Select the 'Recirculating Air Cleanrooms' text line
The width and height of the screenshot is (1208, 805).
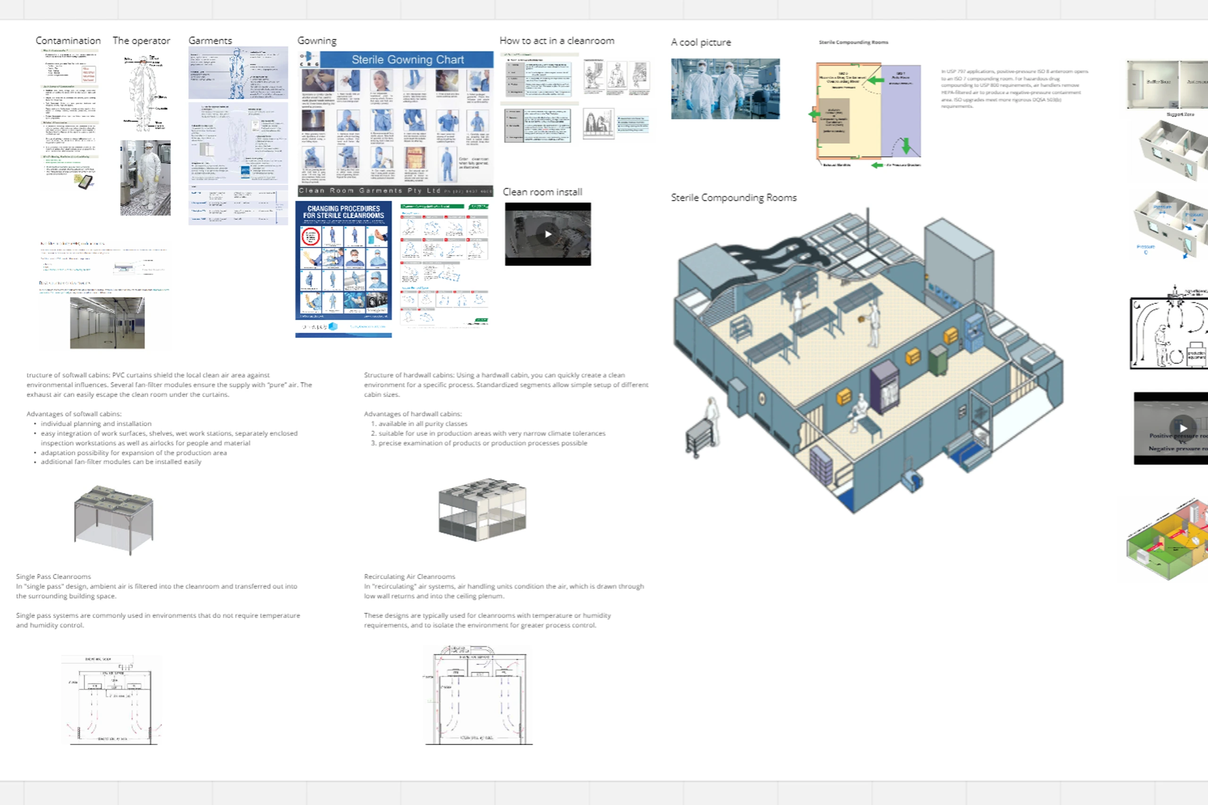(409, 577)
